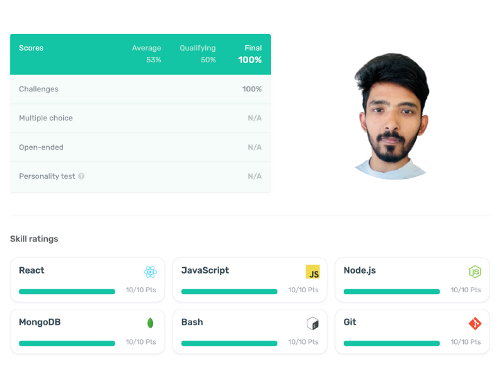
Task: Click the Personality test help question icon
Action: [x=81, y=176]
